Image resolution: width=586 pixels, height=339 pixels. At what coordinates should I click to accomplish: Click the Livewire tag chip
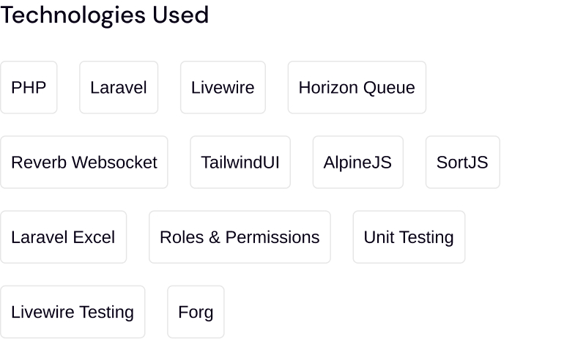(223, 88)
